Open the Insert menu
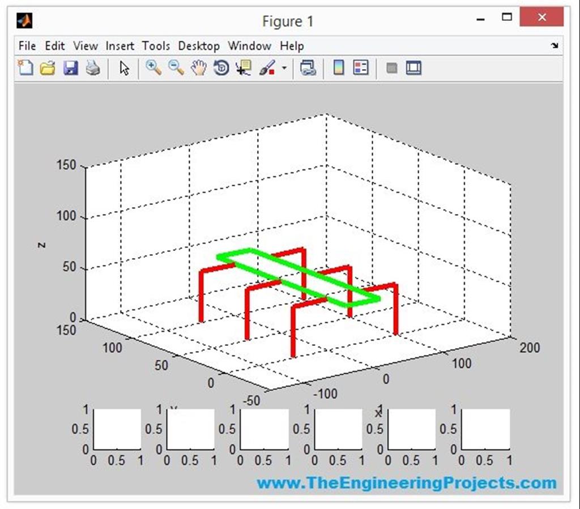The width and height of the screenshot is (580, 509). 120,46
